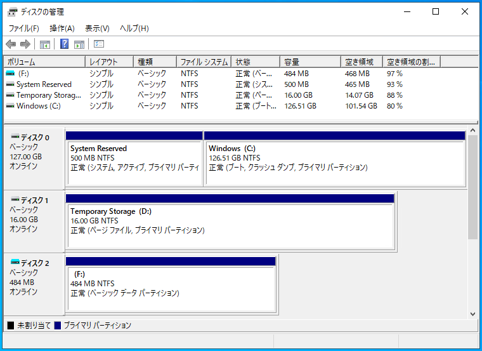Viewport: 482px width, 351px height.
Task: Open the Help question-mark toolbar icon
Action: [64, 44]
